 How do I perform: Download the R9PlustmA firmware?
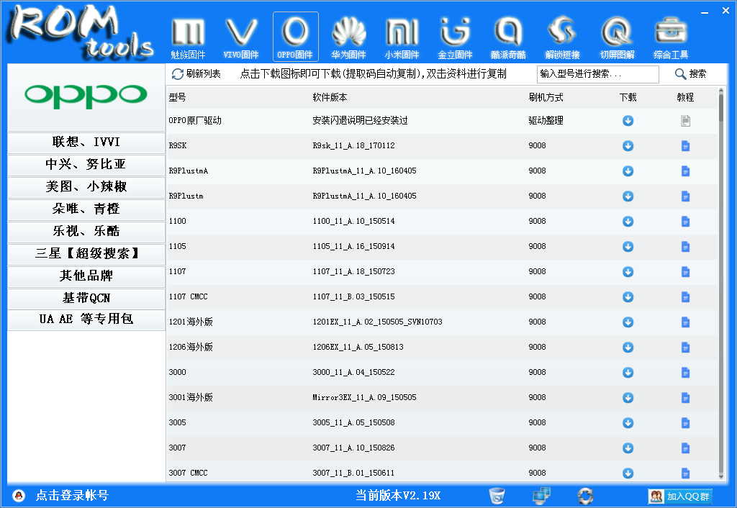coord(628,171)
